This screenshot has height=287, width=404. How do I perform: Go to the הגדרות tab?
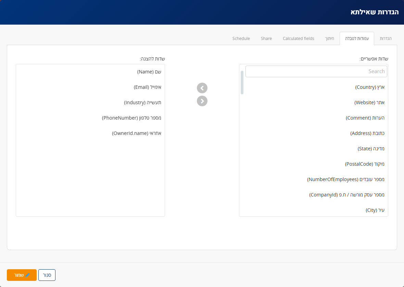click(386, 39)
